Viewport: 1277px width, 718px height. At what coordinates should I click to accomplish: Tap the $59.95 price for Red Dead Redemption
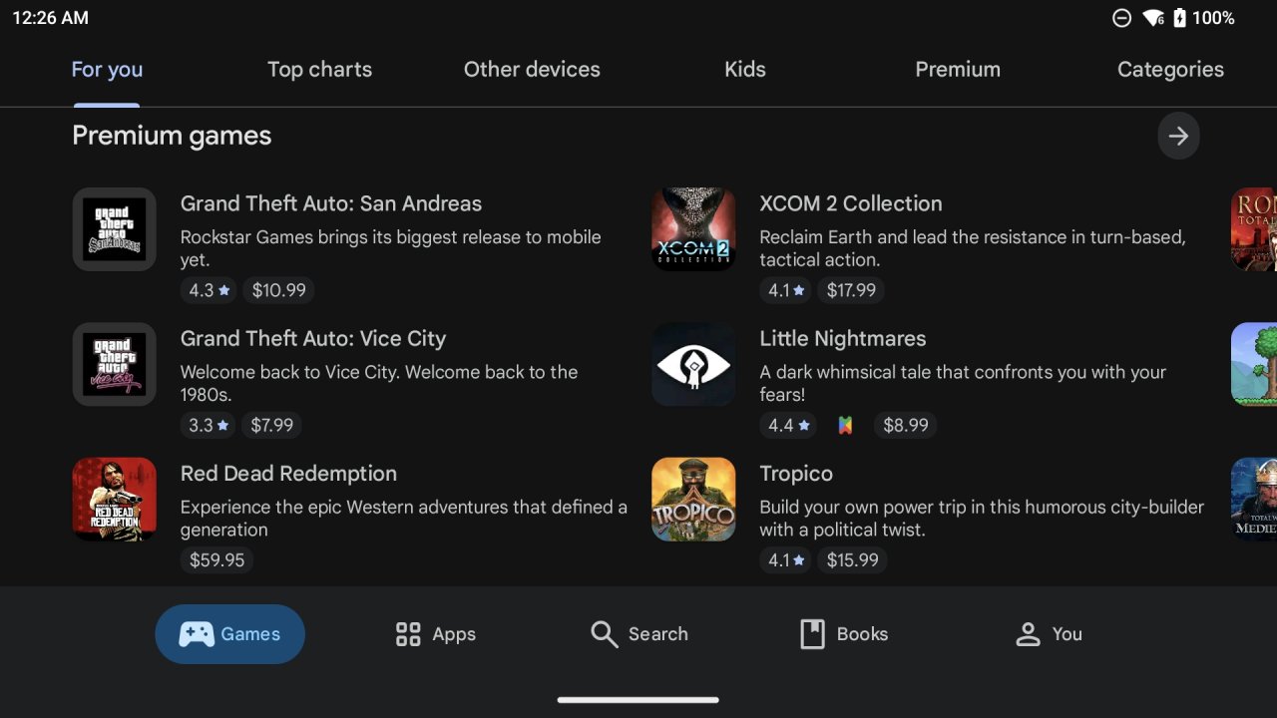[x=217, y=560]
